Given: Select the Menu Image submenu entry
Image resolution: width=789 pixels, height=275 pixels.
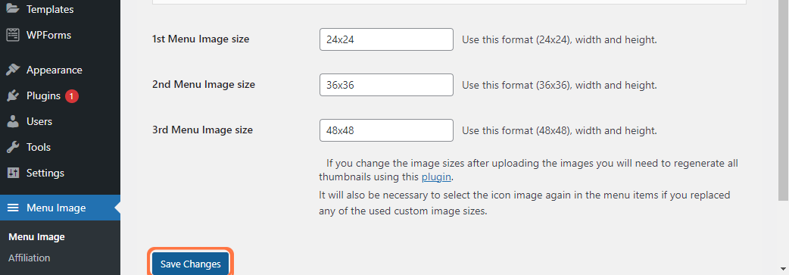Looking at the screenshot, I should coord(37,236).
